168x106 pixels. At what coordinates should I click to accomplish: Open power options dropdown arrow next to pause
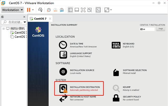tap(33, 10)
